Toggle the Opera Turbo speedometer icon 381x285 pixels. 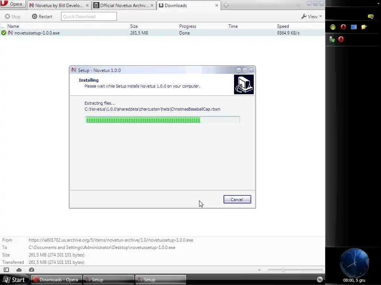point(32,270)
